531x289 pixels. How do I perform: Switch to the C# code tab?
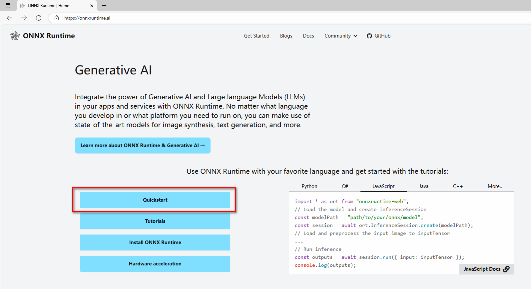[x=345, y=186]
